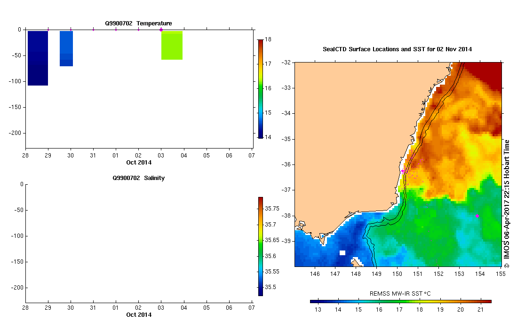
Task: Click the REMSS MW-IR SST °C label
Action: (x=400, y=293)
